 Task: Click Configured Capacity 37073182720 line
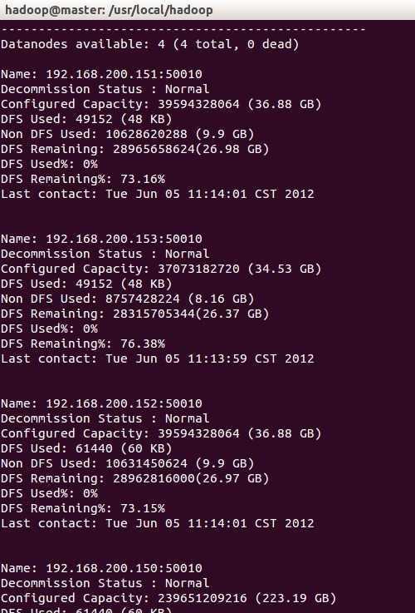(x=161, y=269)
